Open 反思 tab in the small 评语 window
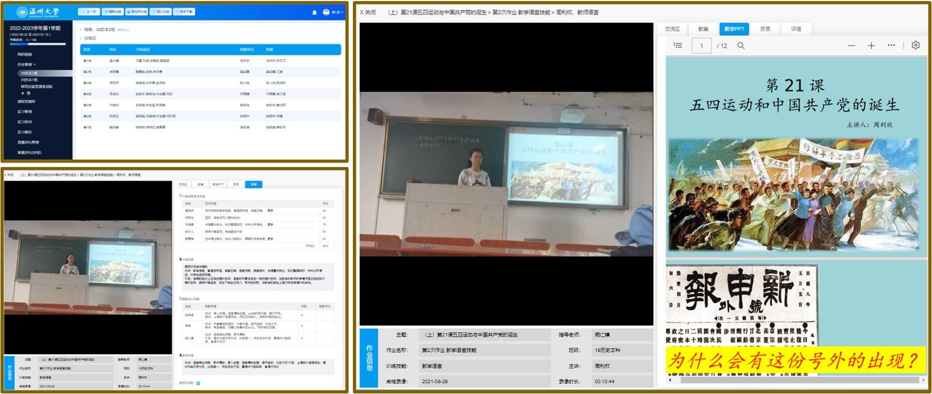This screenshot has width=932, height=394. click(236, 185)
